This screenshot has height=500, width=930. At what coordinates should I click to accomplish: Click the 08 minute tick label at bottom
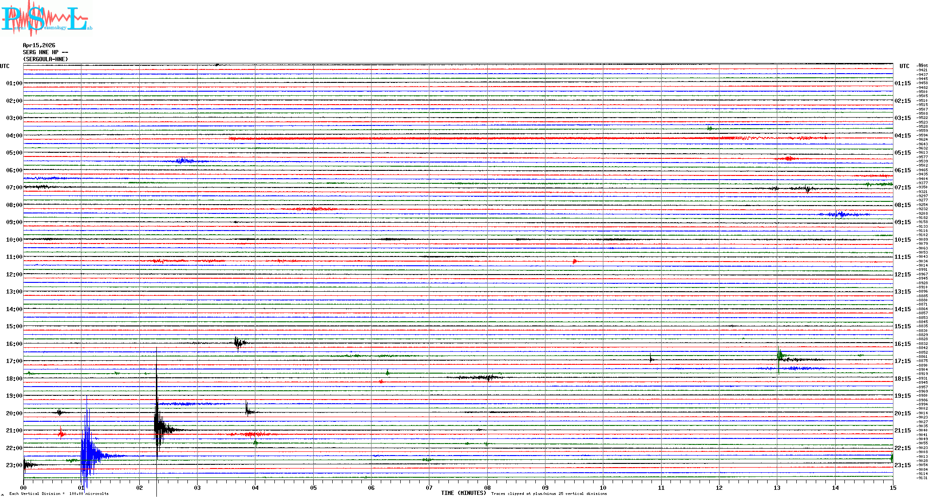point(487,488)
